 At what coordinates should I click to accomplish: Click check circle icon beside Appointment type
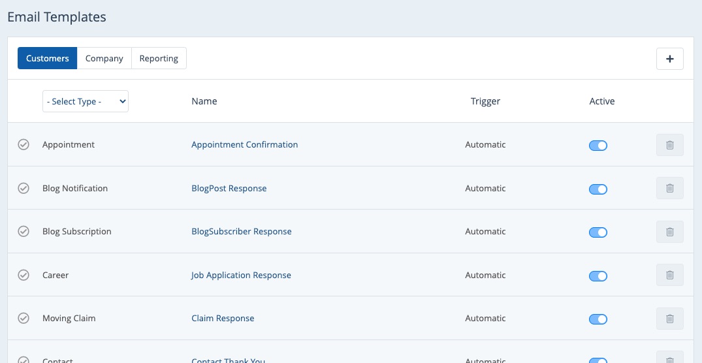[x=24, y=145]
